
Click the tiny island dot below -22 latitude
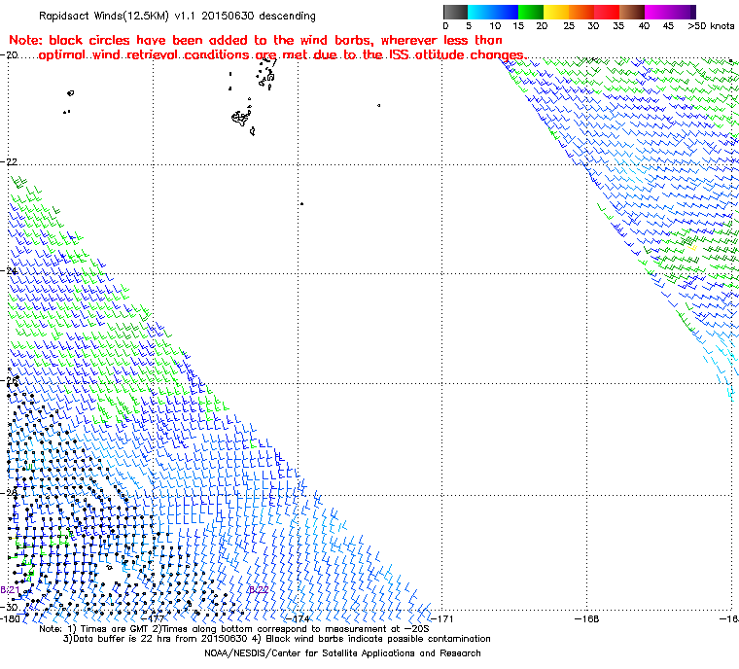click(301, 203)
